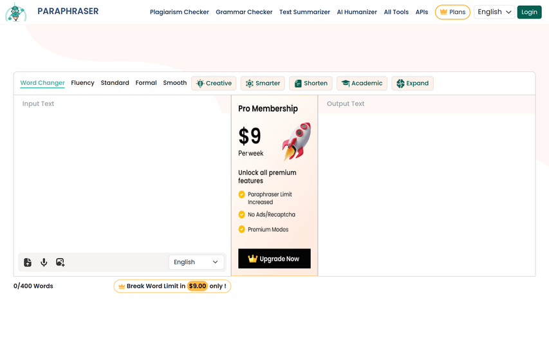Click the Login button
Screen dimensions: 549x343
pos(529,12)
